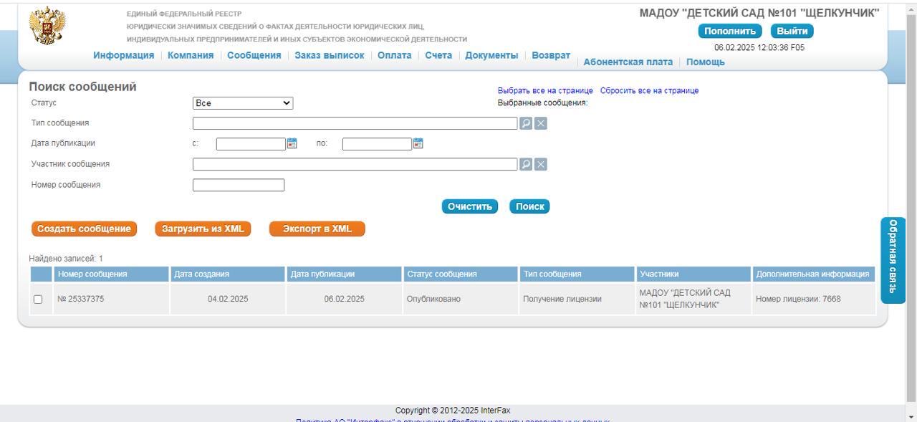
Task: Click the Создать сообщение button
Action: (x=84, y=229)
